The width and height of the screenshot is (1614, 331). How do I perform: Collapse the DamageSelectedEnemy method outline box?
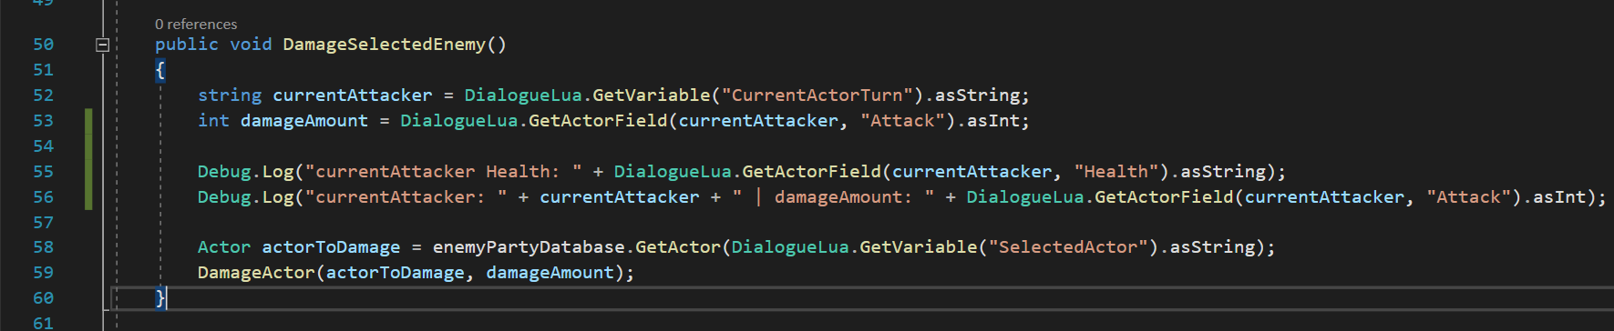[x=103, y=45]
